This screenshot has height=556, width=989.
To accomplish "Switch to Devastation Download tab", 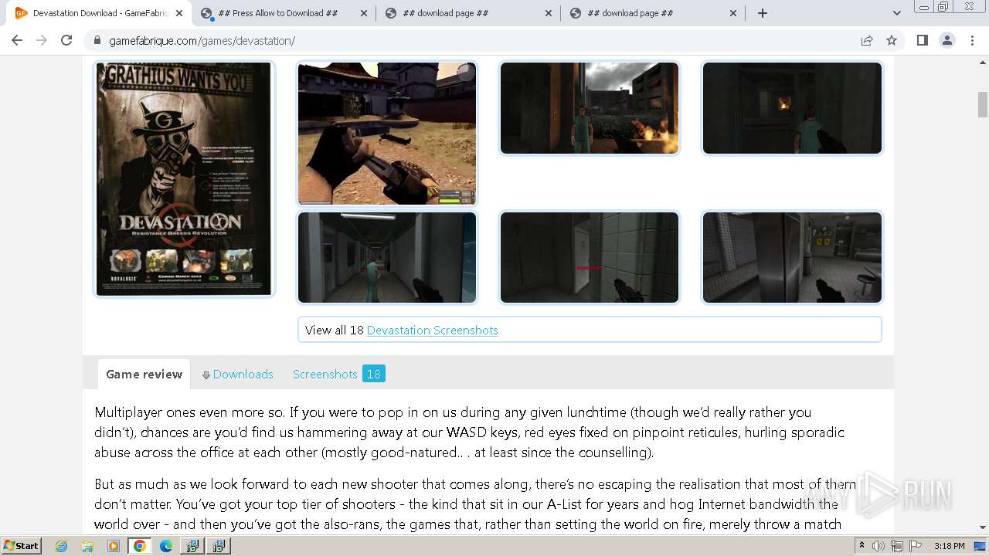I will coord(100,13).
